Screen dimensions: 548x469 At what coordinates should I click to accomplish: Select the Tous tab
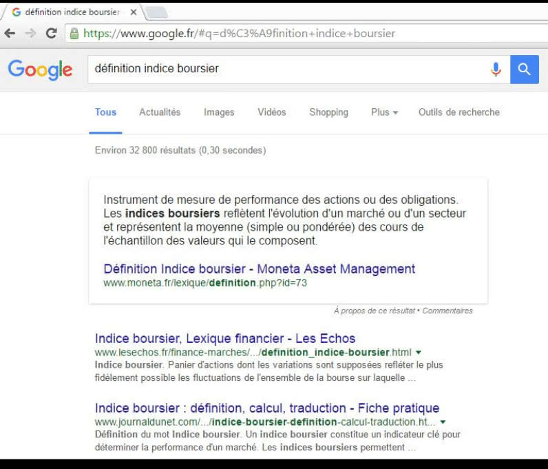pos(105,112)
